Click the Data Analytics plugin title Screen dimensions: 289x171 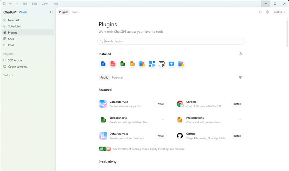[x=119, y=134]
